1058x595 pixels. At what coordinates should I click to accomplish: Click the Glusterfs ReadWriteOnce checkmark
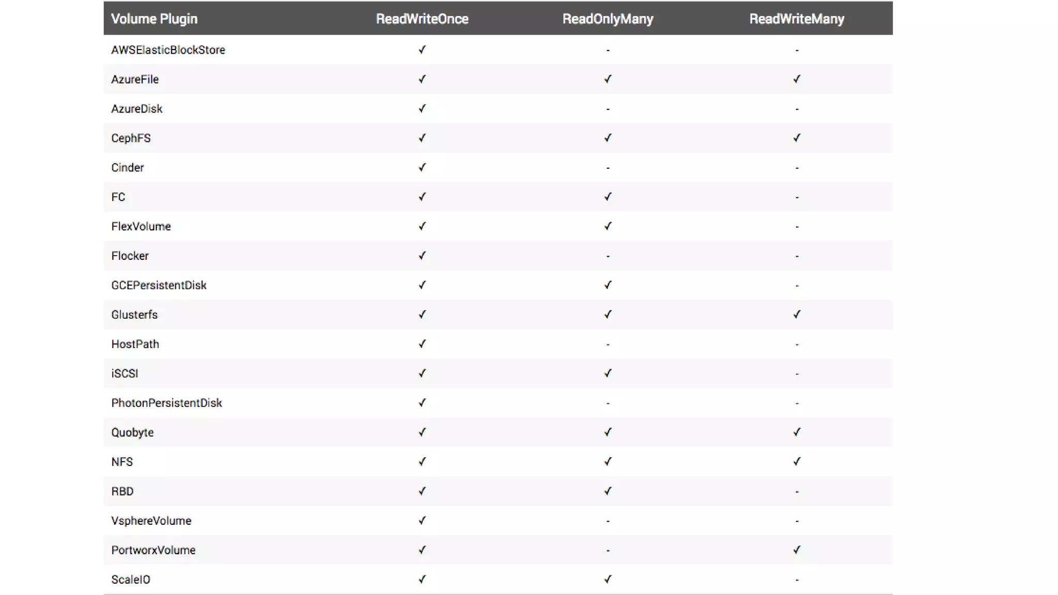pos(422,315)
